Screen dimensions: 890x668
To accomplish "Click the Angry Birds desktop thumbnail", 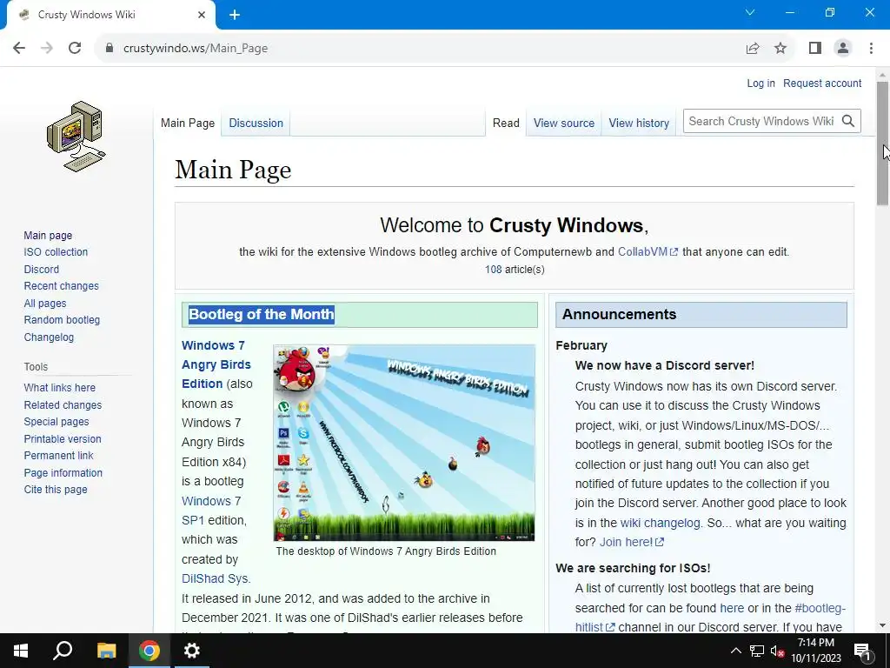I will 404,443.
